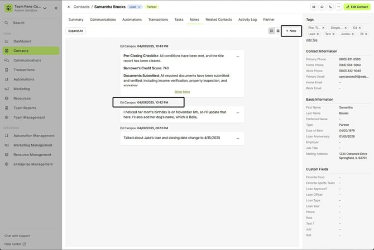Select the Notes tab

pos(194,20)
